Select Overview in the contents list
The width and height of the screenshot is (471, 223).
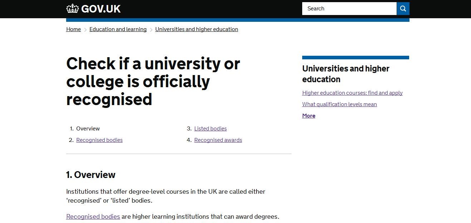[88, 129]
